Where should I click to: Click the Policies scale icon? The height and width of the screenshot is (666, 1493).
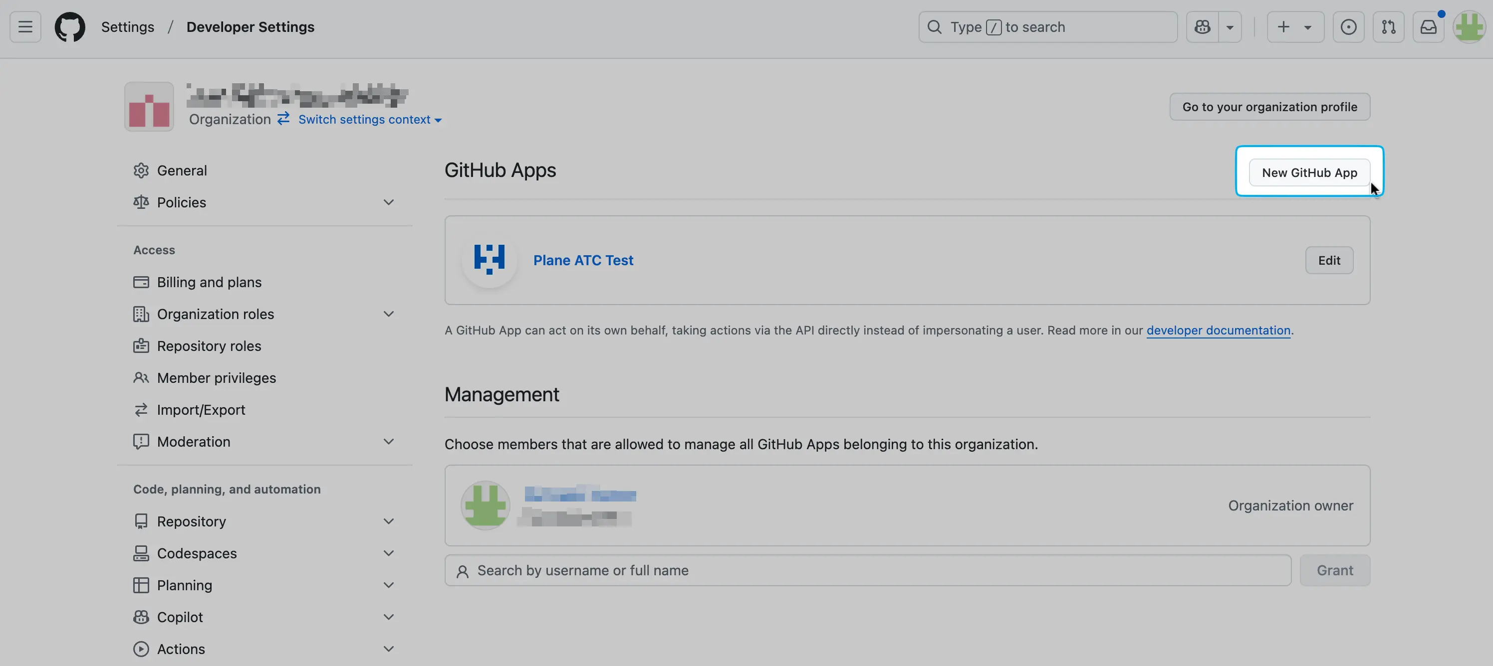pos(141,202)
